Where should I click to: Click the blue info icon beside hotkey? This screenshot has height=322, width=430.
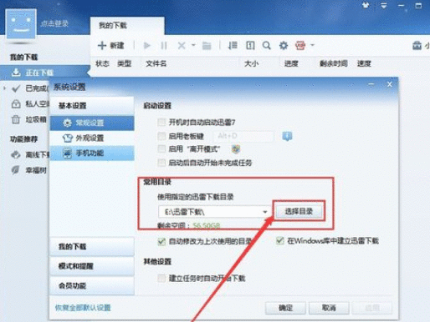point(287,136)
